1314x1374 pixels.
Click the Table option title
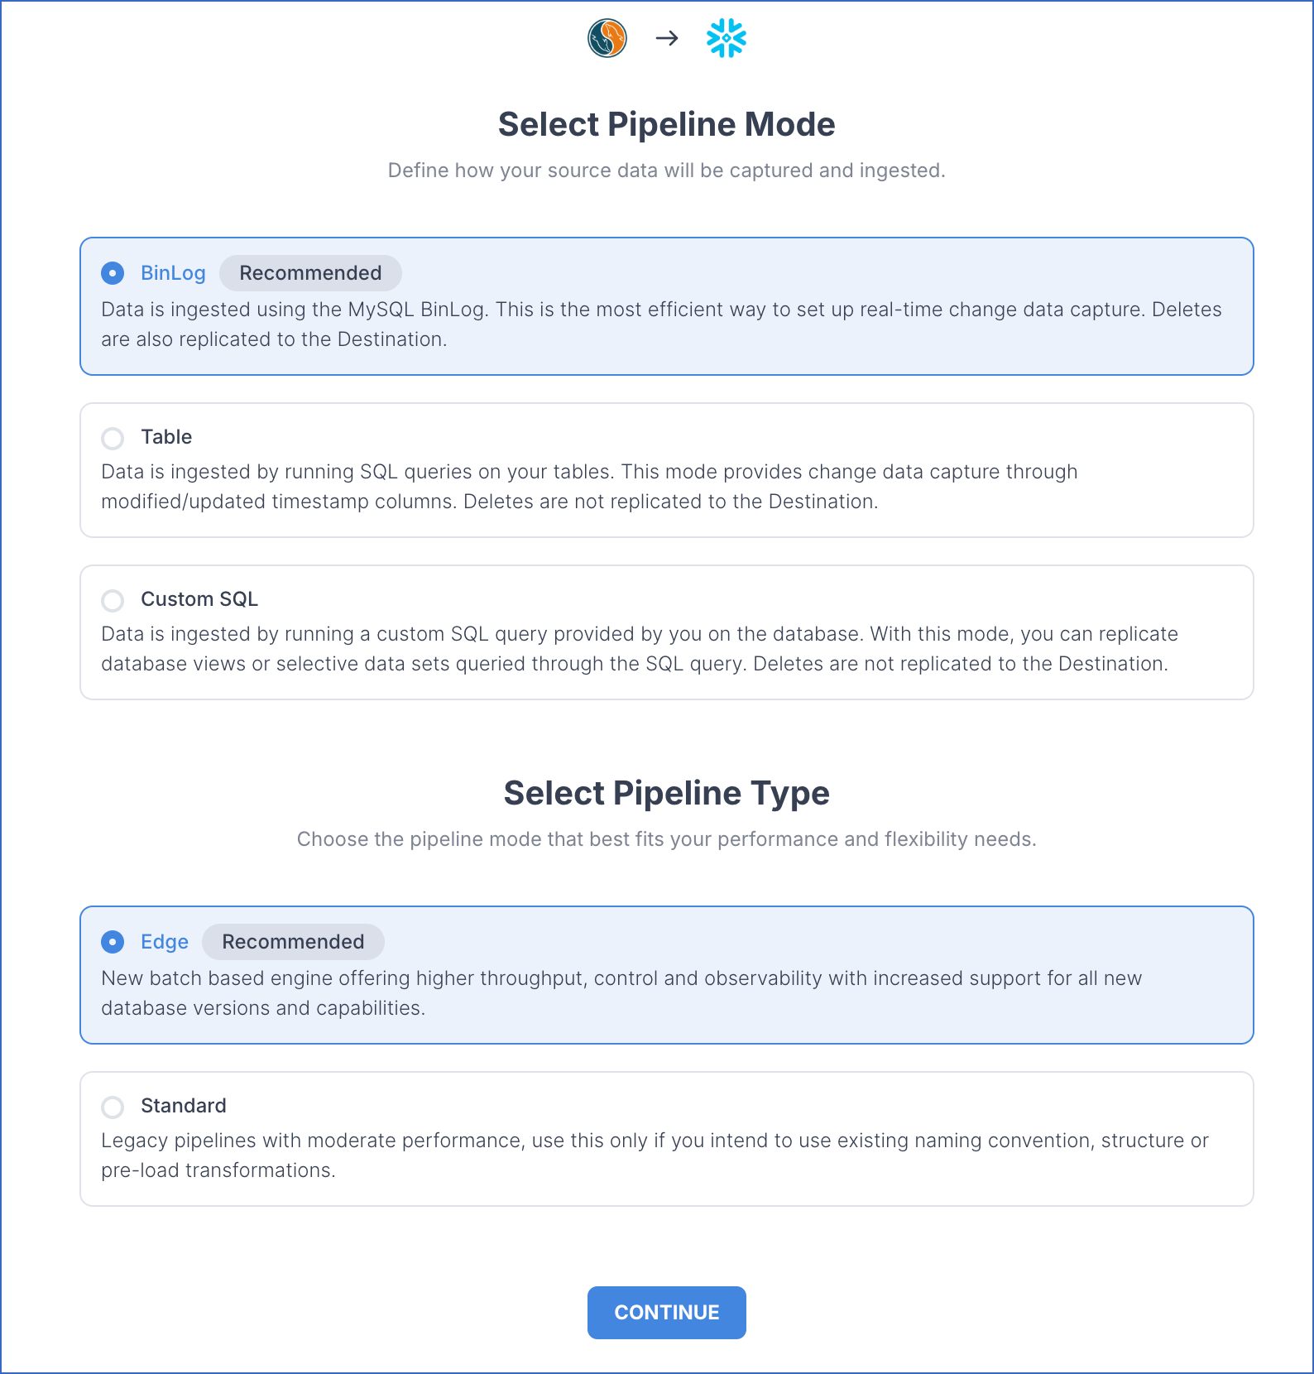click(x=166, y=437)
